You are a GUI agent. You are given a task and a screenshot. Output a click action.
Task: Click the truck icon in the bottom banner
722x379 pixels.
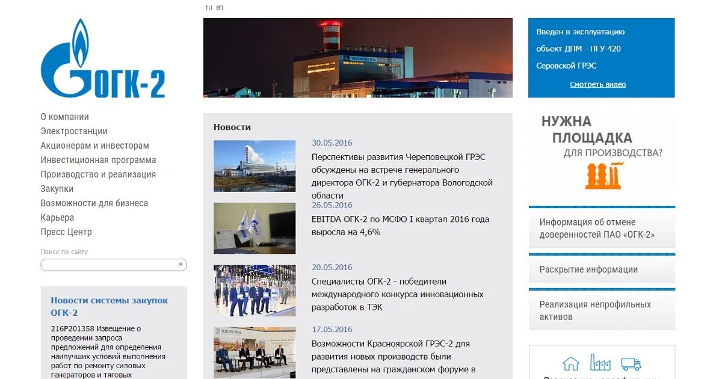(631, 363)
